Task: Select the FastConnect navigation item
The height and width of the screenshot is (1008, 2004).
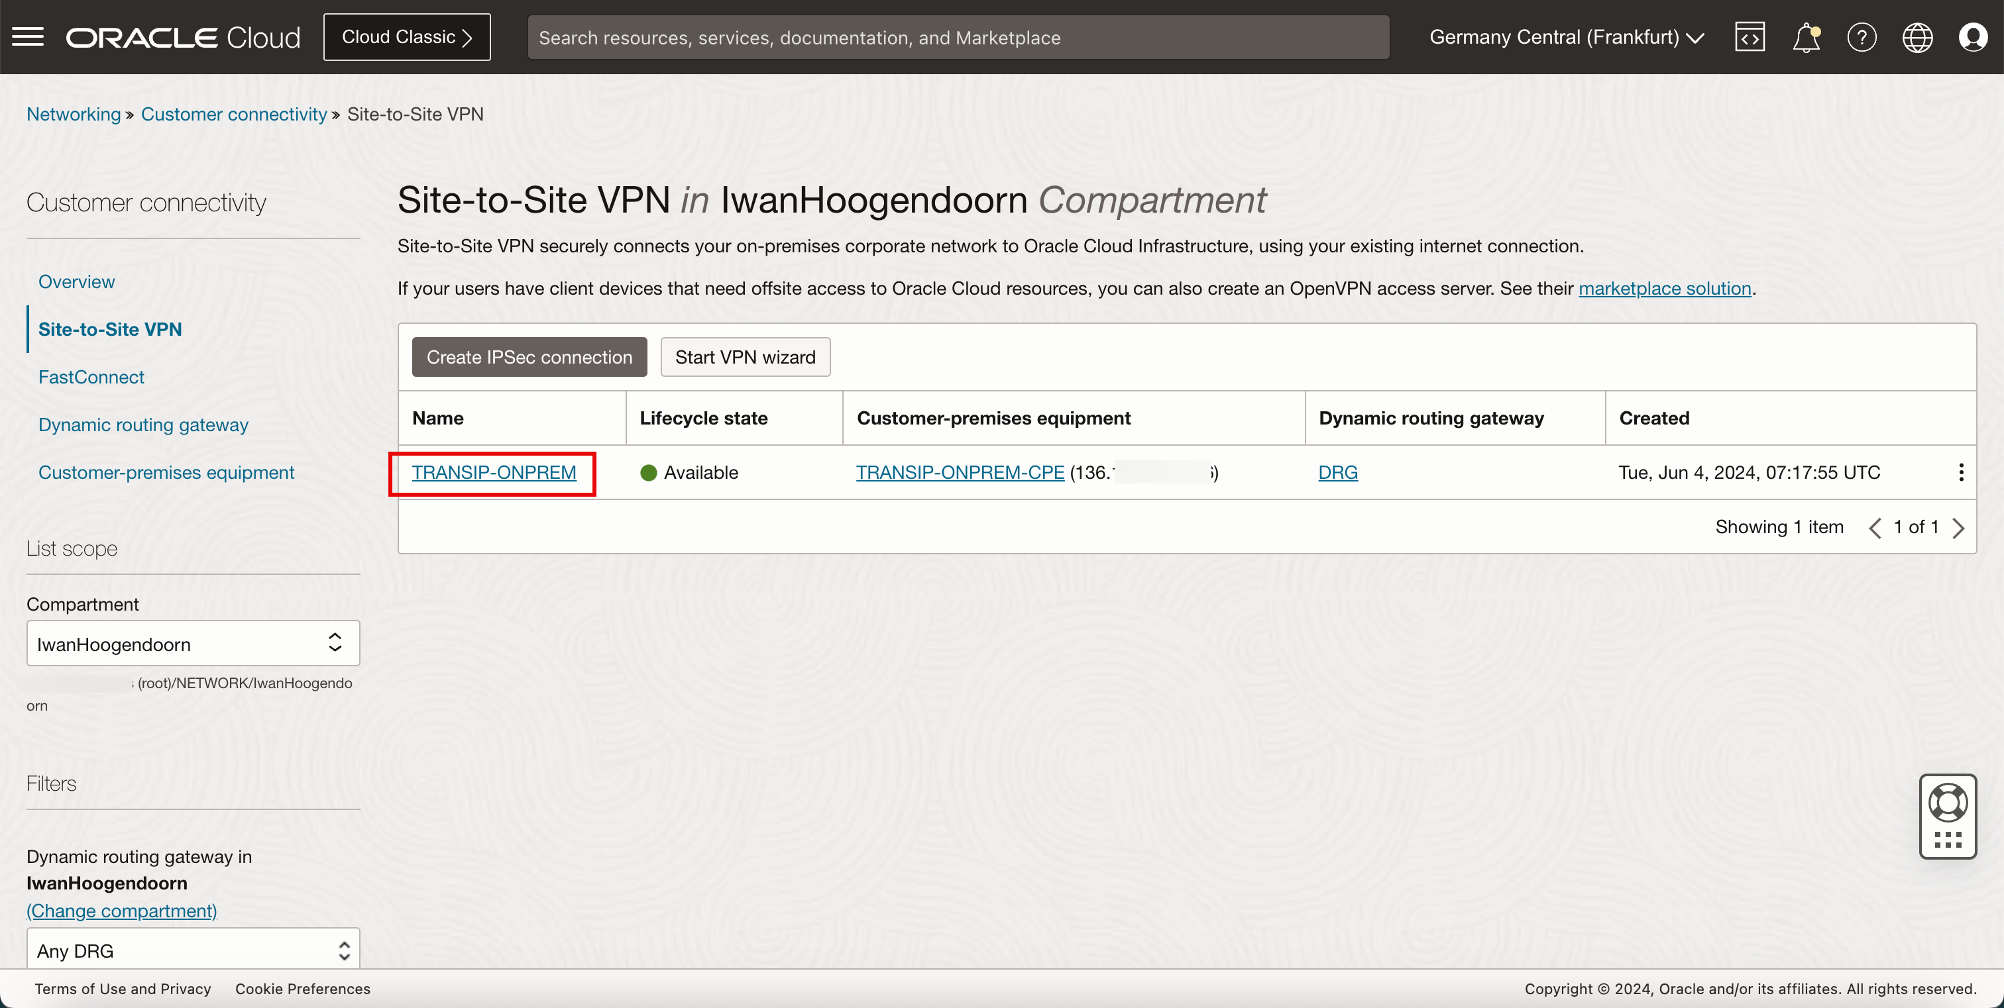Action: click(x=91, y=376)
